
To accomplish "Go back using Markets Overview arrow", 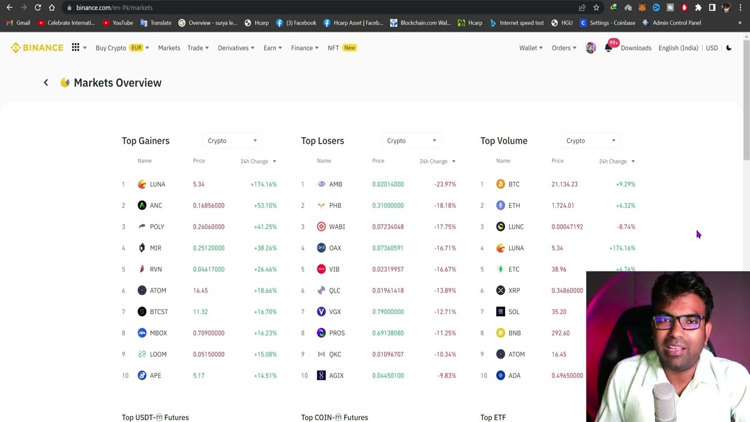I will point(46,83).
